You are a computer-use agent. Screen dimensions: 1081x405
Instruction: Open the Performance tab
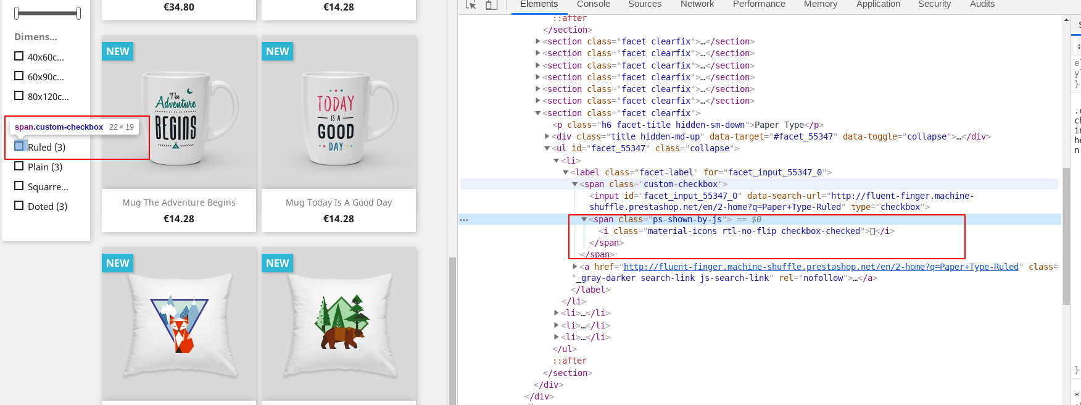point(759,4)
